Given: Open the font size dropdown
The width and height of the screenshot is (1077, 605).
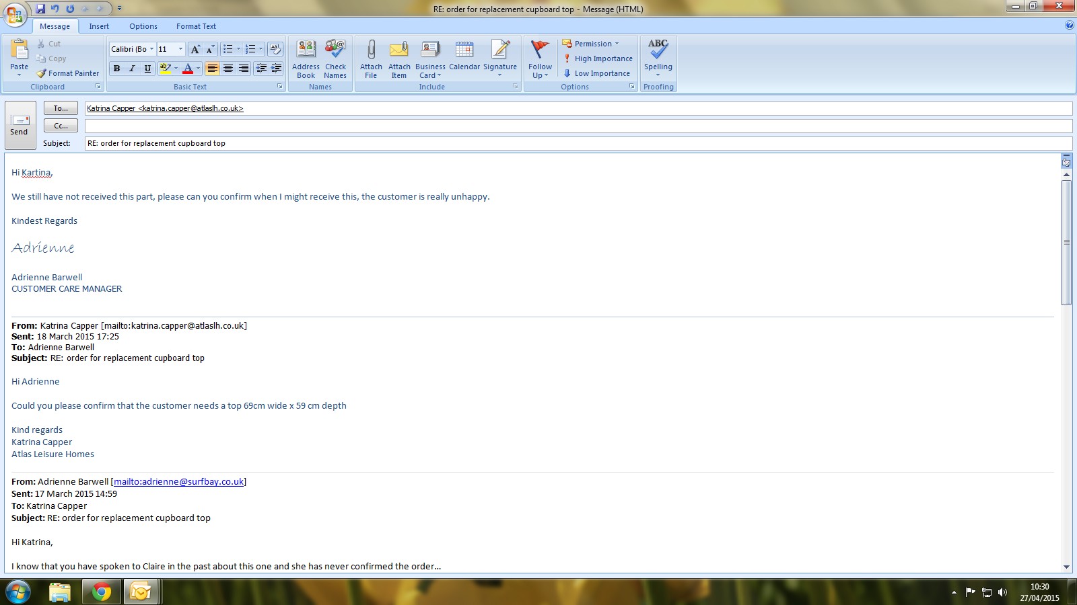Looking at the screenshot, I should 180,49.
